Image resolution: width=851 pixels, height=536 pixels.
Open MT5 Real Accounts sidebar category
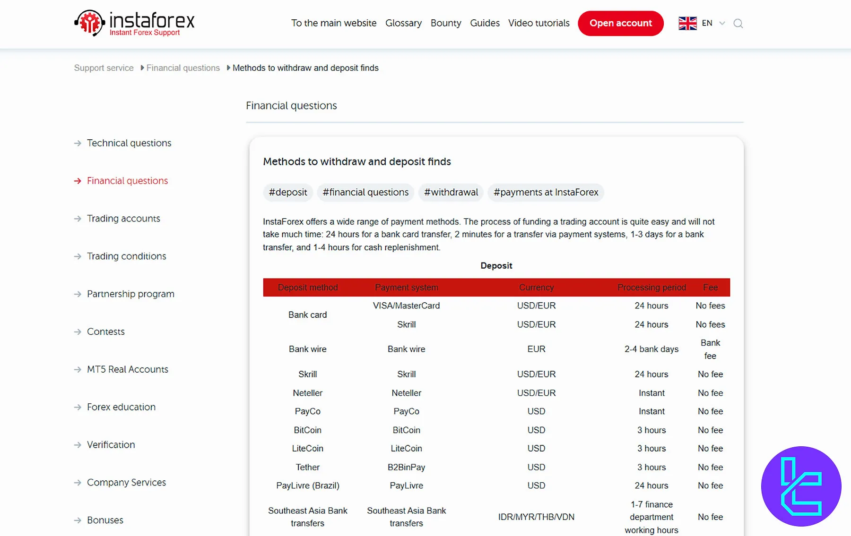click(x=128, y=369)
